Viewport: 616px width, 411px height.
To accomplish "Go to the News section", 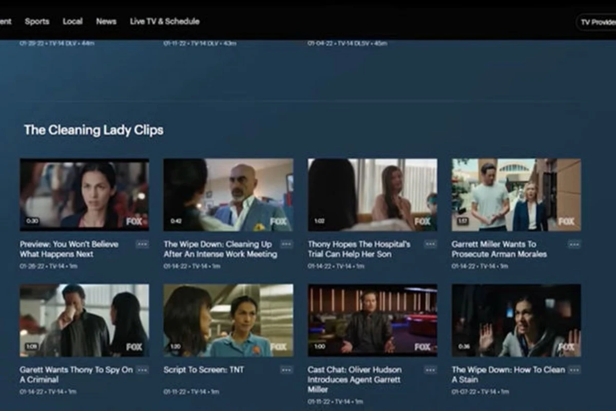I will click(106, 22).
